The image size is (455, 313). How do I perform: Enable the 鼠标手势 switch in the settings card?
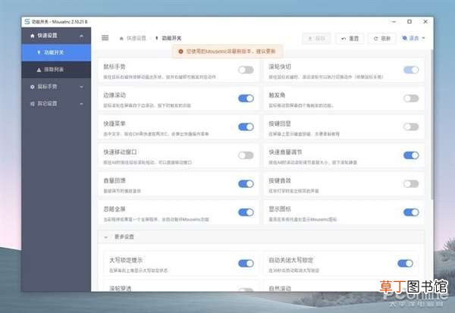click(246, 70)
